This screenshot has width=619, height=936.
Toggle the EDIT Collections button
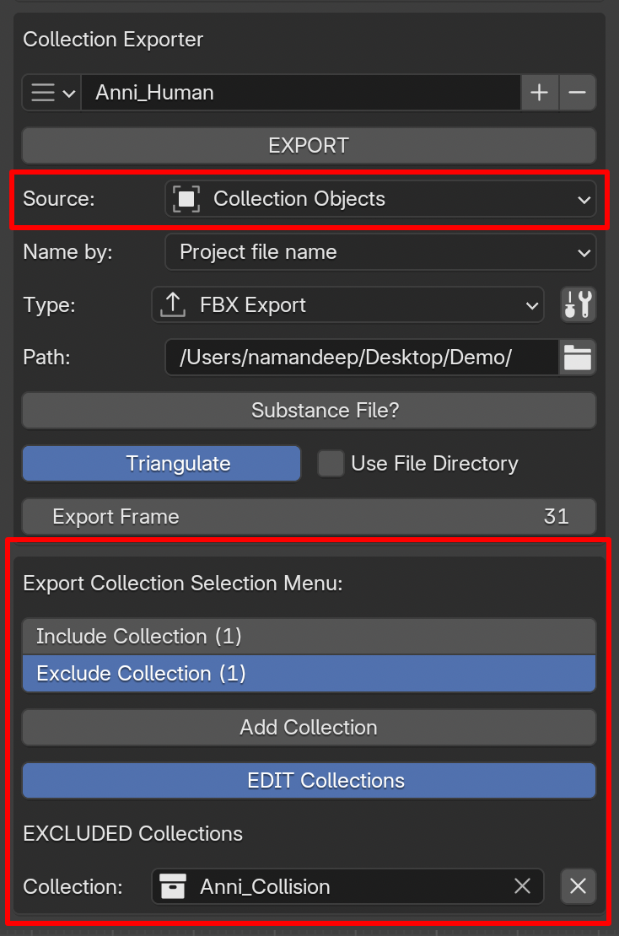(309, 781)
